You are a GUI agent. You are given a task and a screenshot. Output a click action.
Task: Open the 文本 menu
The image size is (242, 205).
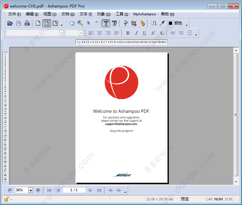[86, 14]
